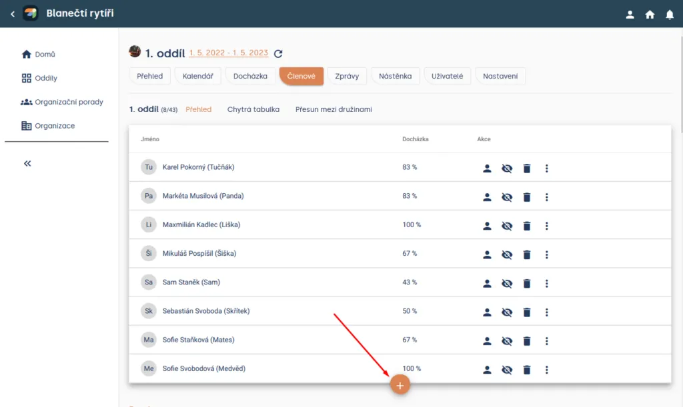683x407 pixels.
Task: Open Chytrá tabulka view
Action: pos(253,109)
